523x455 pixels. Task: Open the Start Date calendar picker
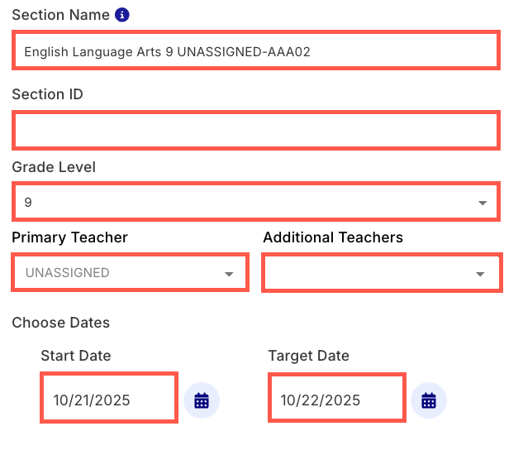[x=202, y=400]
